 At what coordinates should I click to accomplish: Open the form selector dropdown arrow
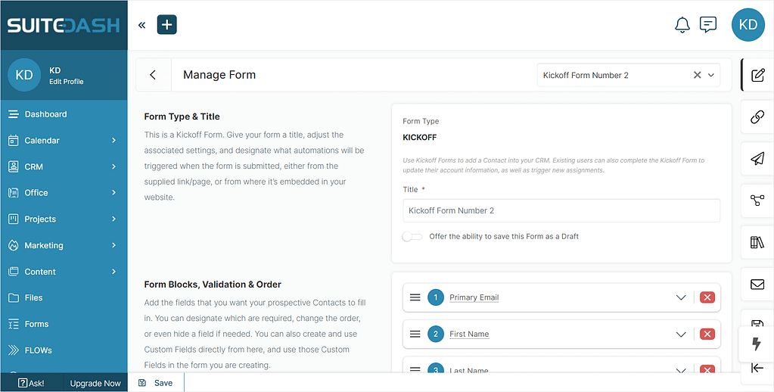pos(711,76)
